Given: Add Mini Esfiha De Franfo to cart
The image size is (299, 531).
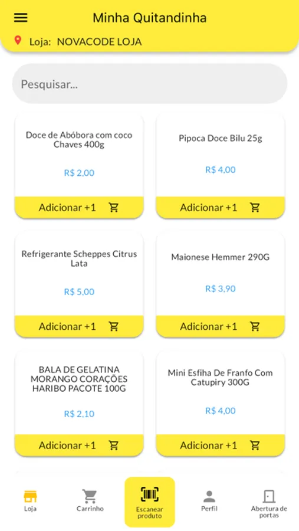Looking at the screenshot, I should coord(221,445).
